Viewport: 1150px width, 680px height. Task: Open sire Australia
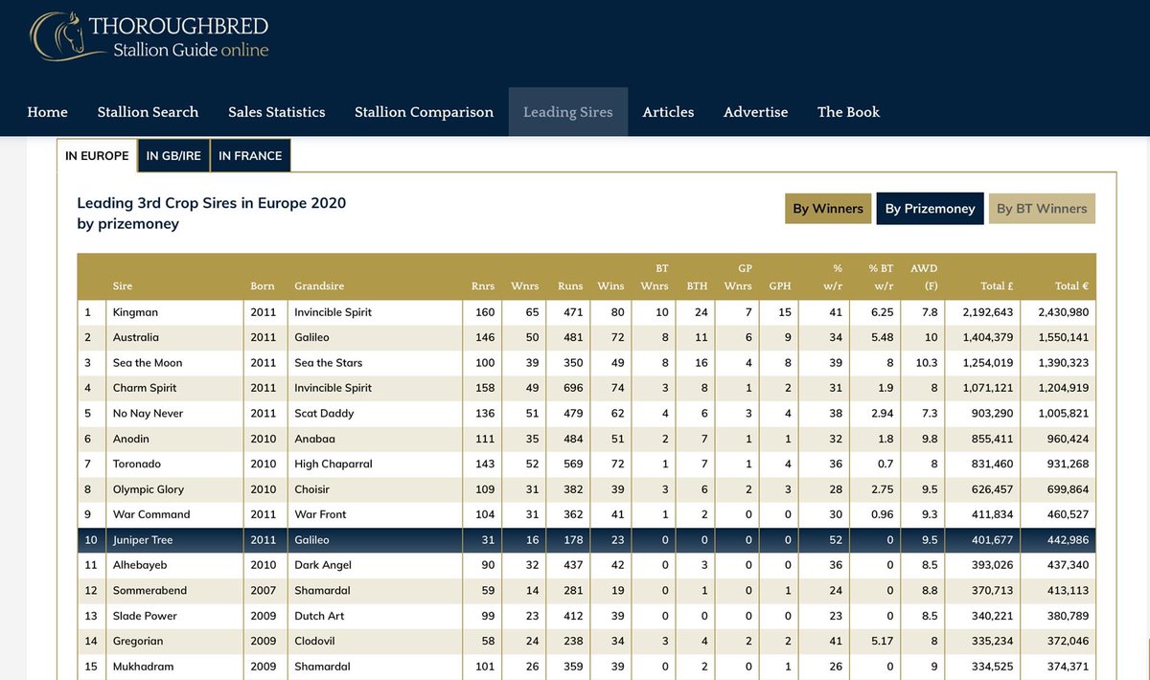[135, 337]
